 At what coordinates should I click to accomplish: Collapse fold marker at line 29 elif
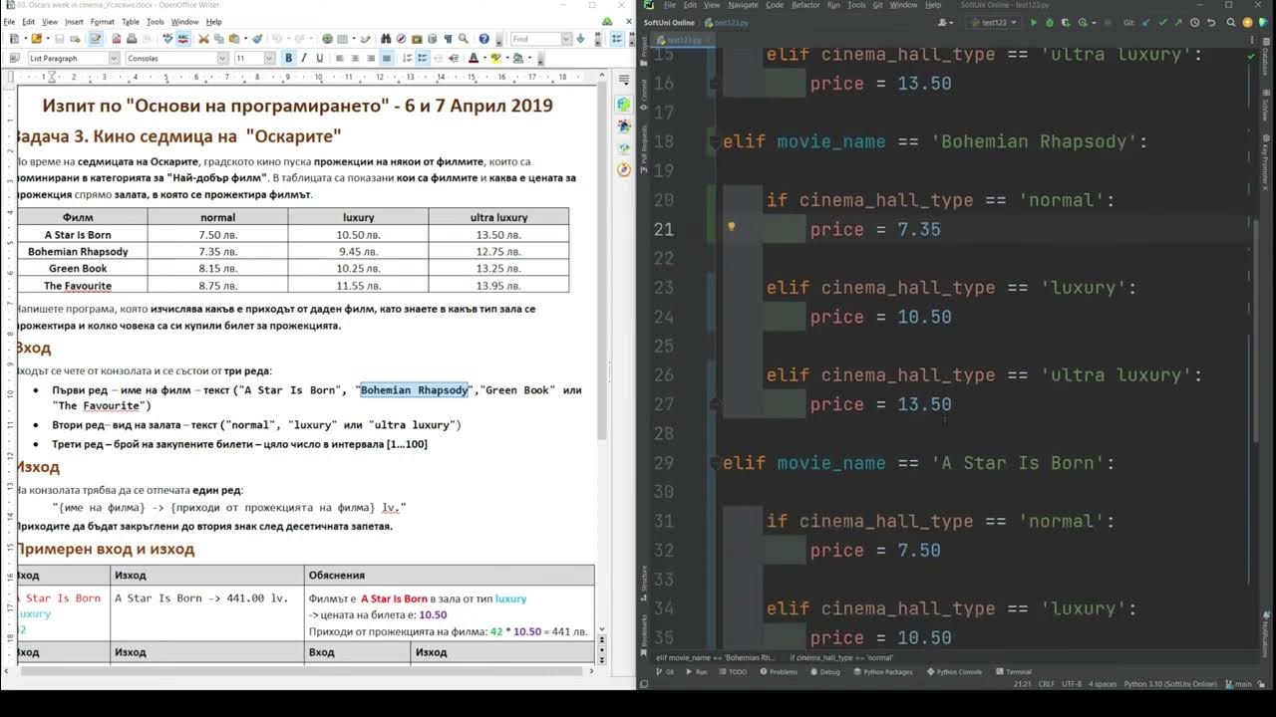[x=715, y=463]
